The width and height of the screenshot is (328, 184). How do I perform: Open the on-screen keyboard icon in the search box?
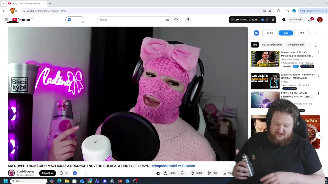click(x=167, y=20)
